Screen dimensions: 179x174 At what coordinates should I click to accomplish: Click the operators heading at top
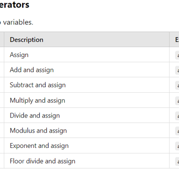(x=14, y=5)
